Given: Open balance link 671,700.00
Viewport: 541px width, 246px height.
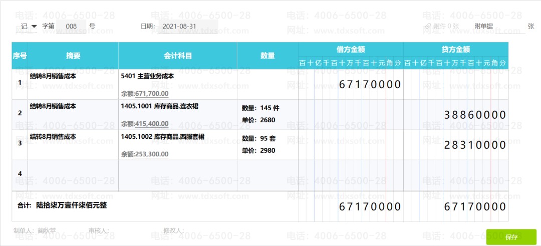Looking at the screenshot, I should tap(152, 94).
